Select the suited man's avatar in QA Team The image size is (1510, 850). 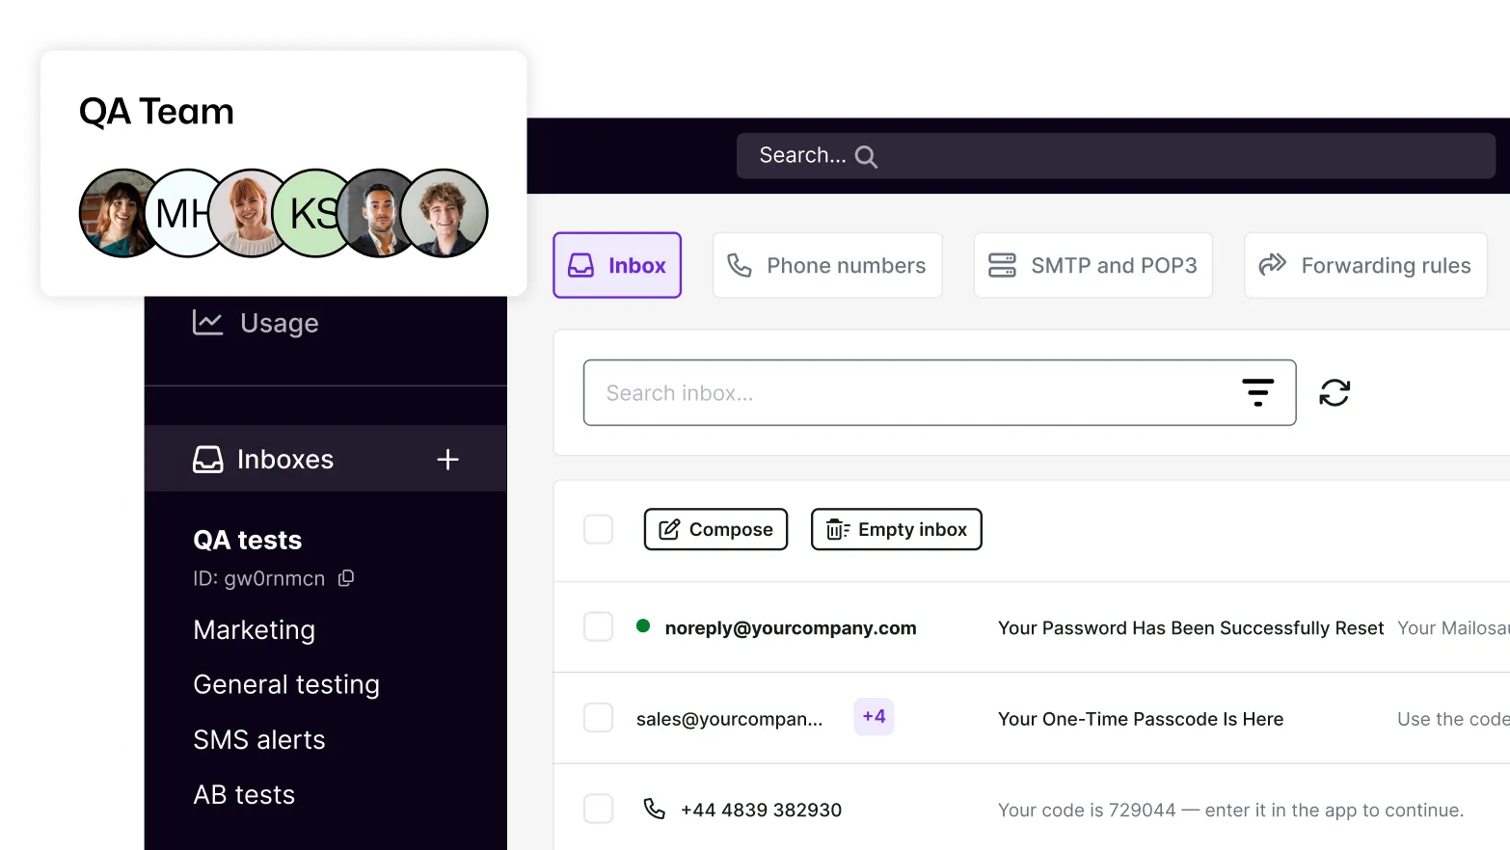pyautogui.click(x=376, y=213)
